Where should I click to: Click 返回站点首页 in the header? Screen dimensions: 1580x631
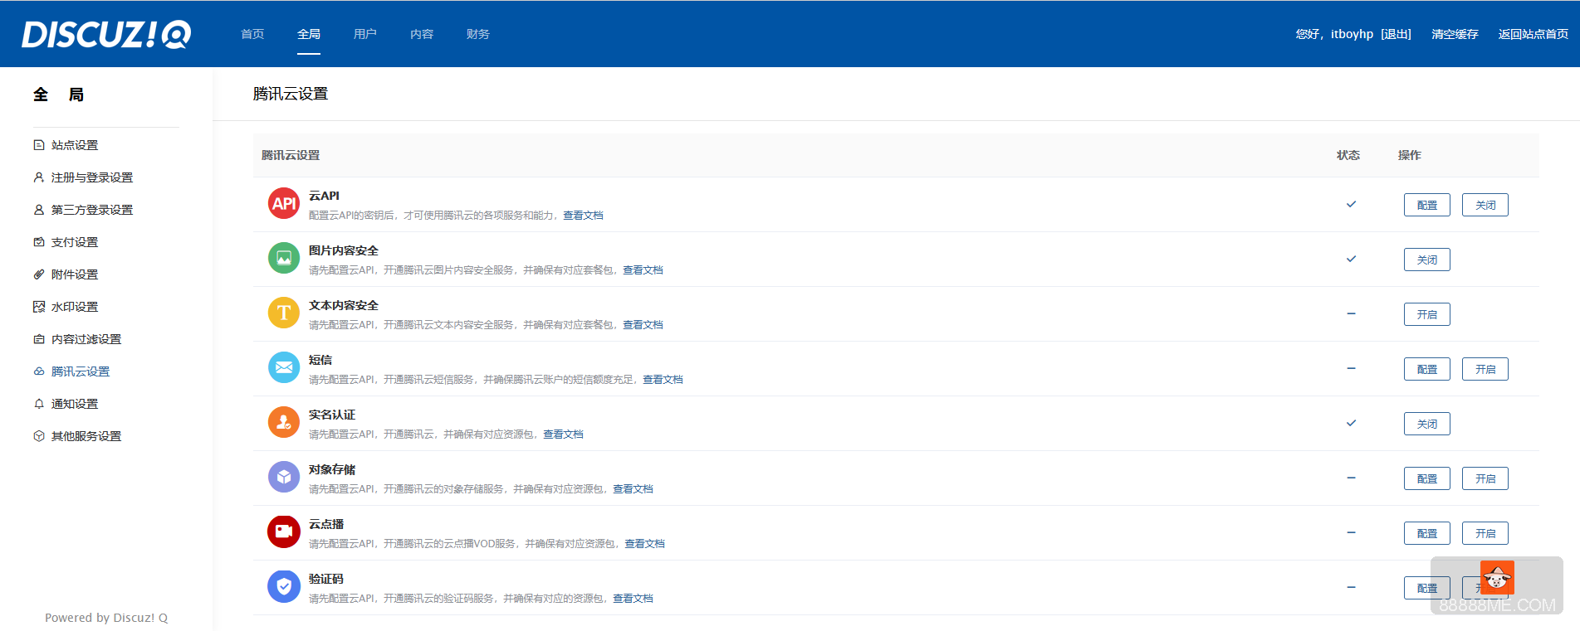click(x=1534, y=34)
